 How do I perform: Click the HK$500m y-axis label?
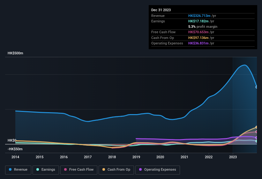[x=15, y=53]
